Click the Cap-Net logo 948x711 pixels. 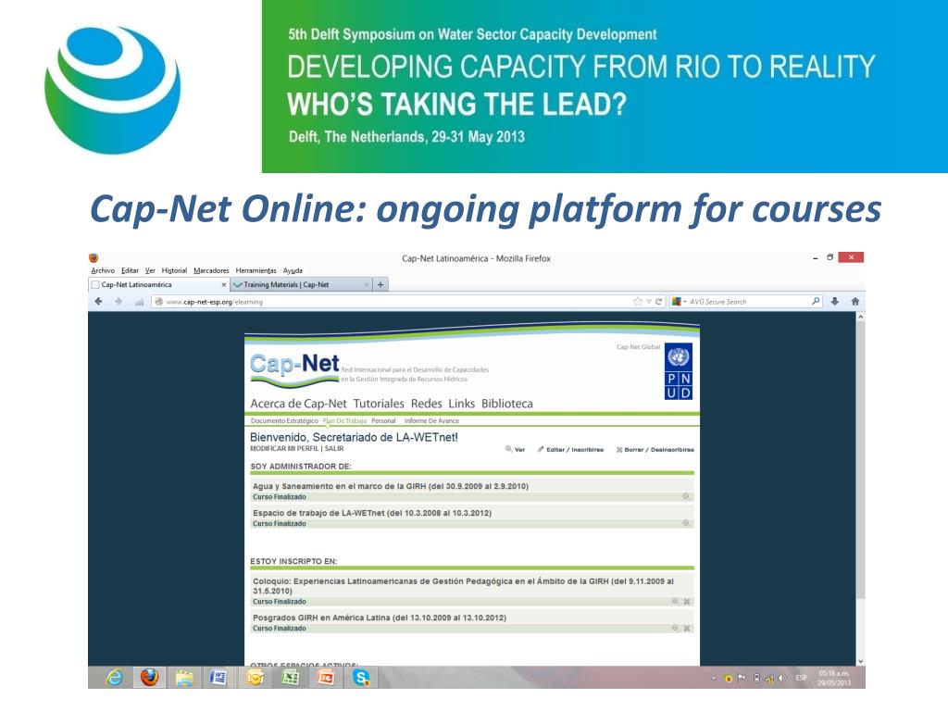pos(294,368)
